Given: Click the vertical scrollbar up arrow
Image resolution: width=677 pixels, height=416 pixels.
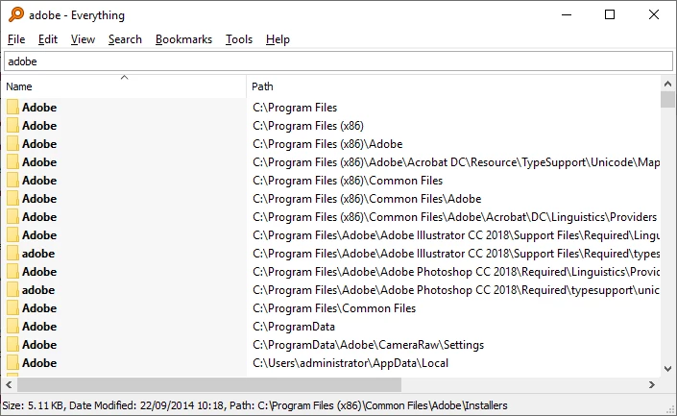Looking at the screenshot, I should 668,84.
